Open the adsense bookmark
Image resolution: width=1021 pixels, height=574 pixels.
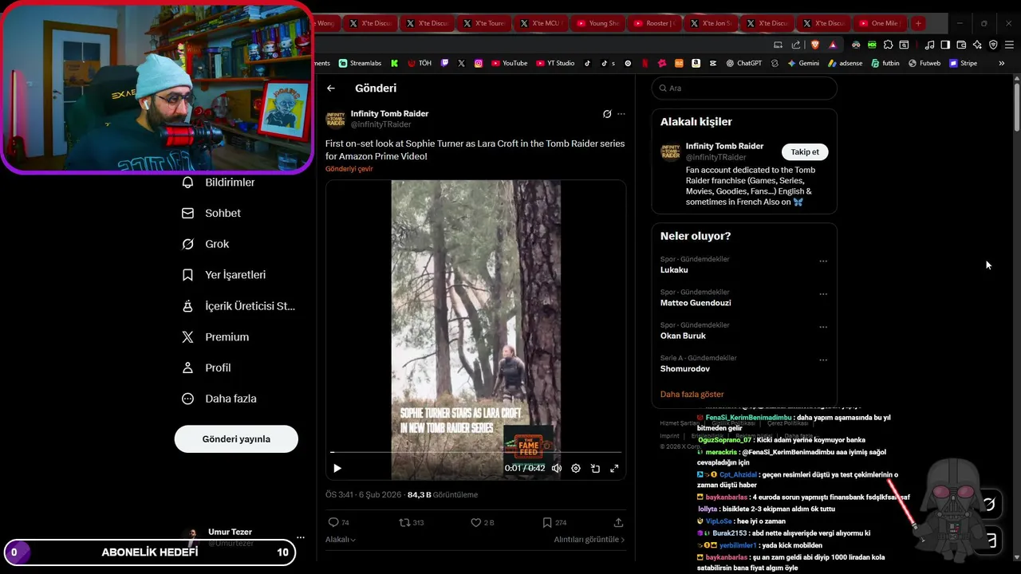point(846,63)
